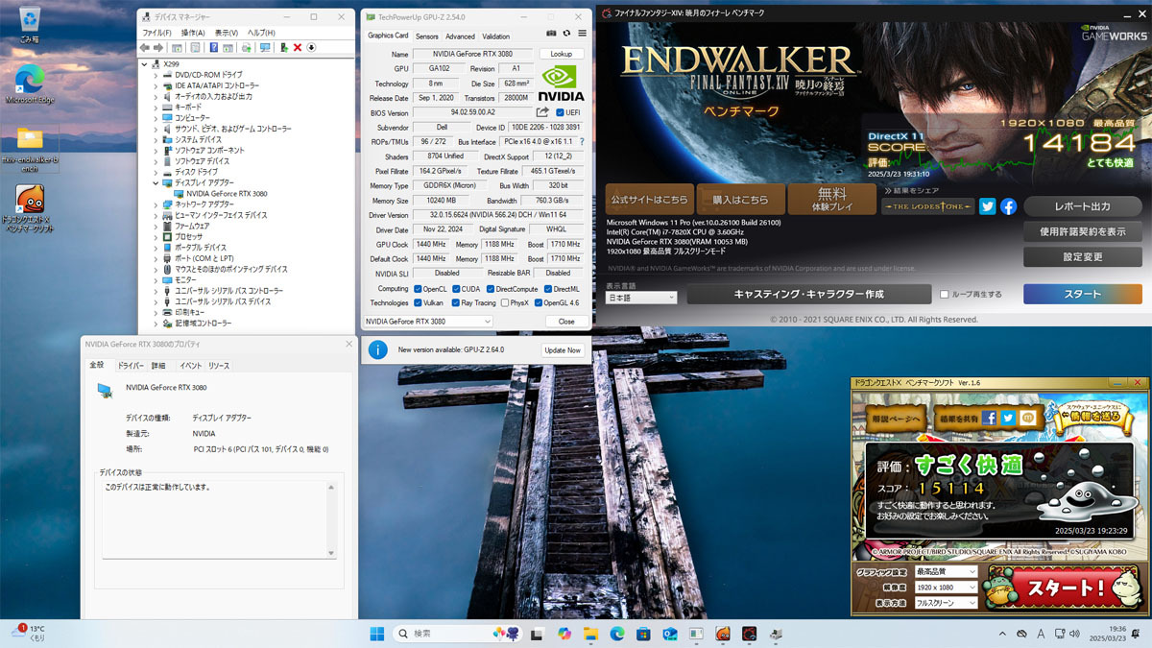Click the official site (公式サイトはこちら) button

(650, 200)
